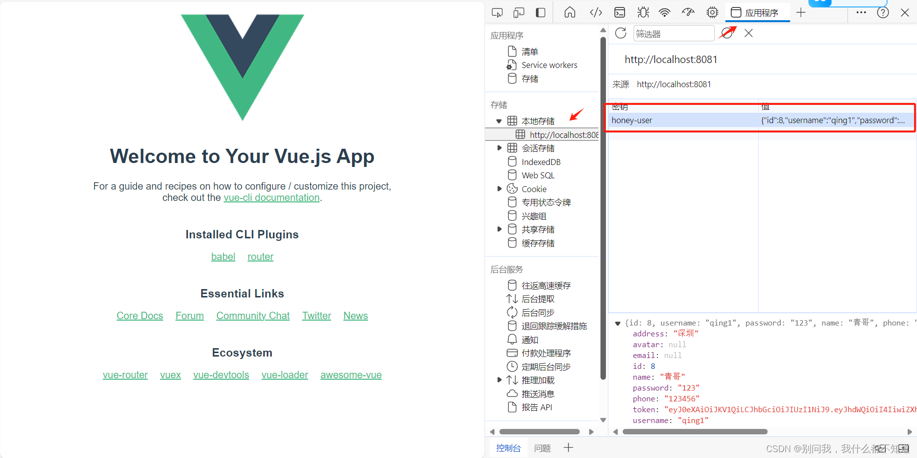Image resolution: width=917 pixels, height=458 pixels.
Task: Open 推送消息 item
Action: point(538,394)
